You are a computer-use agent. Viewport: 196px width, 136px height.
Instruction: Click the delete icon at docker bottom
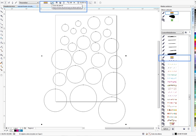(x=189, y=129)
